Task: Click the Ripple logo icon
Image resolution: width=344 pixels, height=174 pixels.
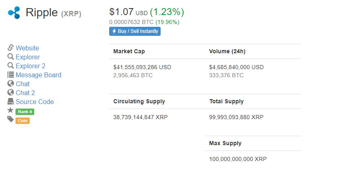Action: [x=14, y=13]
